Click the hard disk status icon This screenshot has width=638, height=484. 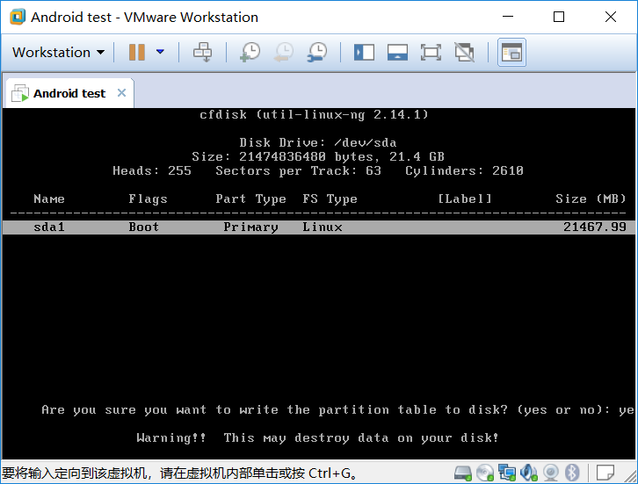463,473
